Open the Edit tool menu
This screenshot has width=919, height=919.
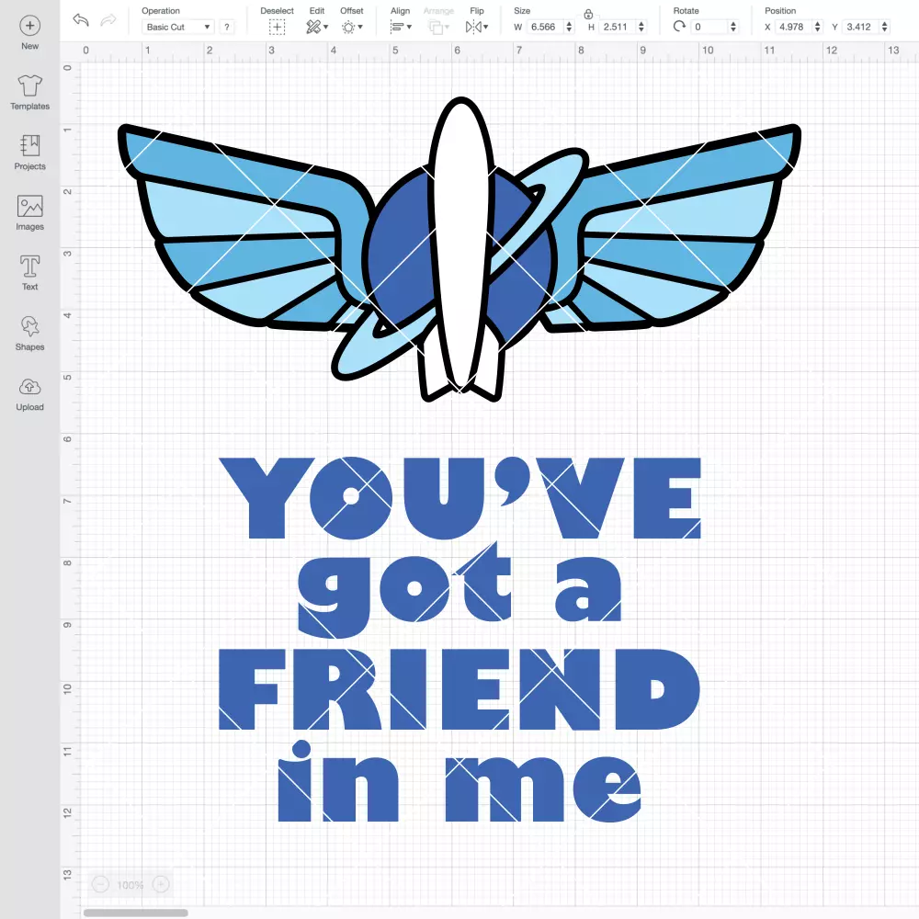pos(317,27)
